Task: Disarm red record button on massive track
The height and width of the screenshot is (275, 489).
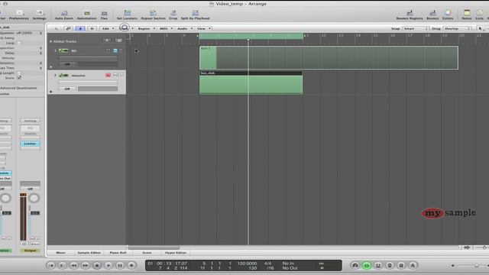Action: click(x=108, y=75)
